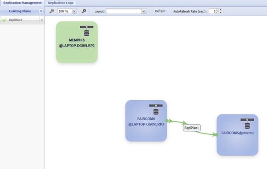
Task: Open the Layout dropdown arrow
Action: click(144, 11)
